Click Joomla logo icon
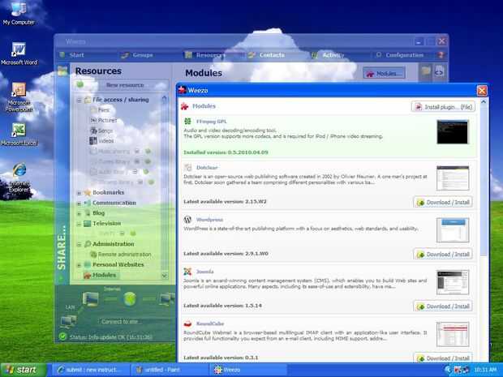Viewport: 503px width, 377px height. [187, 272]
